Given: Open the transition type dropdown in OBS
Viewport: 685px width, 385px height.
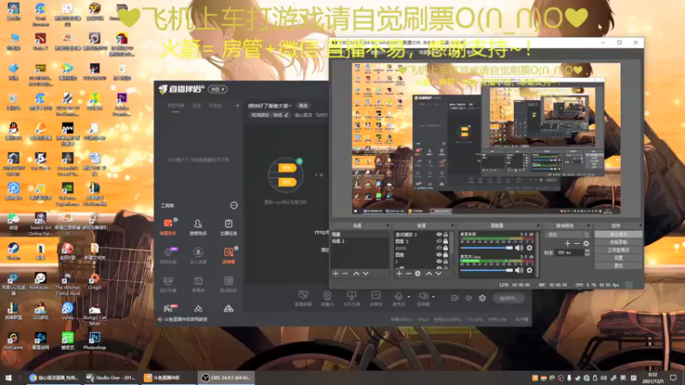Looking at the screenshot, I should tap(567, 234).
